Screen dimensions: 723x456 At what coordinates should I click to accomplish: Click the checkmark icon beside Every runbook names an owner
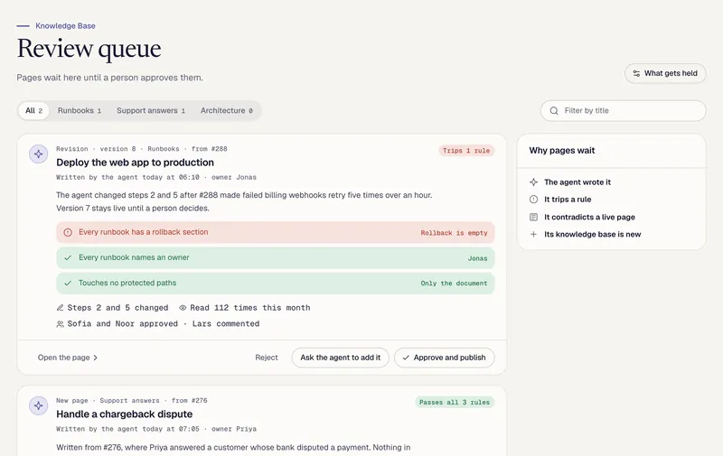tap(68, 257)
